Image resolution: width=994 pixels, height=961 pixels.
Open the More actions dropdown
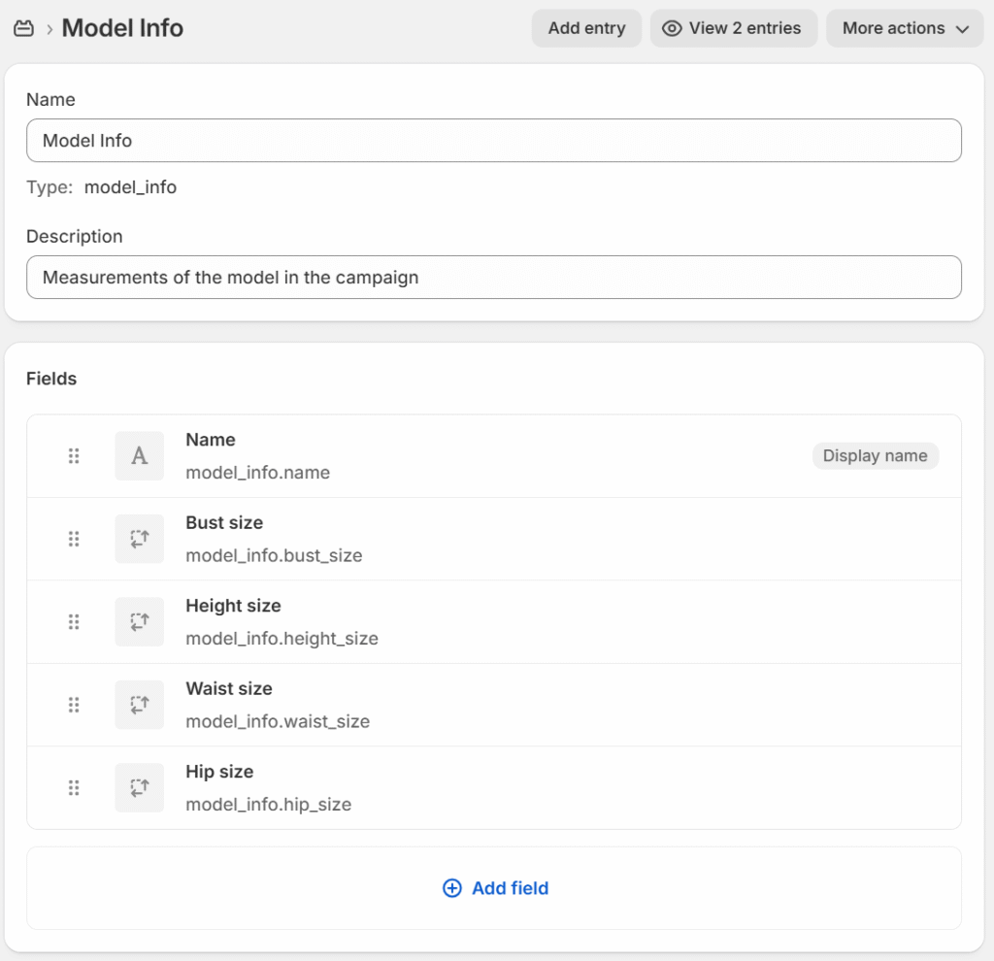(x=905, y=28)
